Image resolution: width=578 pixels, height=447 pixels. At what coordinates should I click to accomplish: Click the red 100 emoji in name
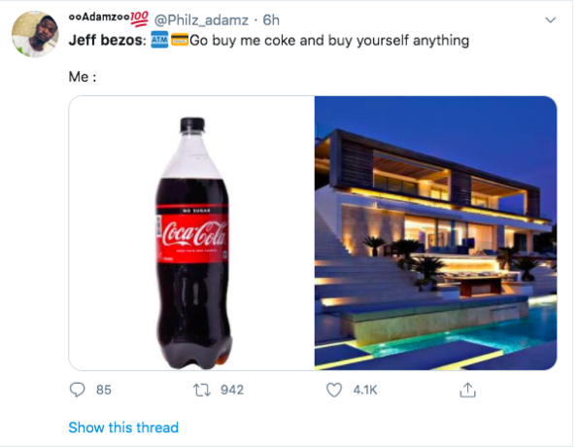(140, 18)
